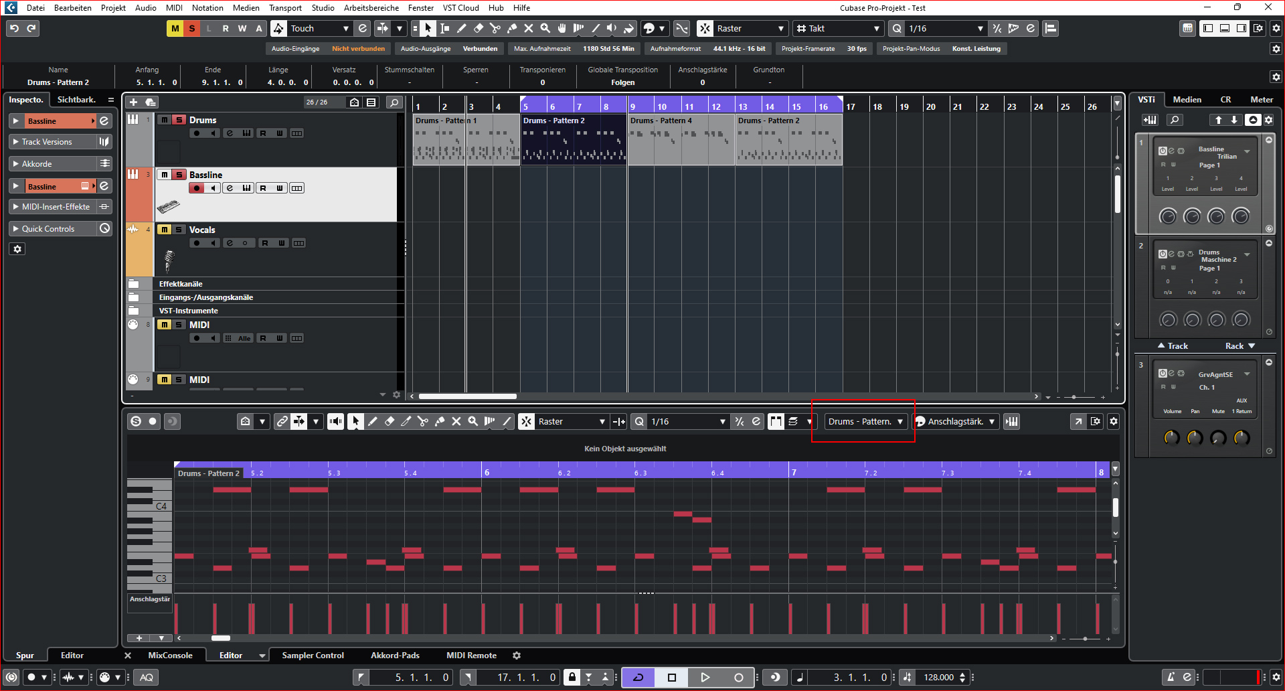Click Nicht verbunden audio inputs status

pos(358,49)
